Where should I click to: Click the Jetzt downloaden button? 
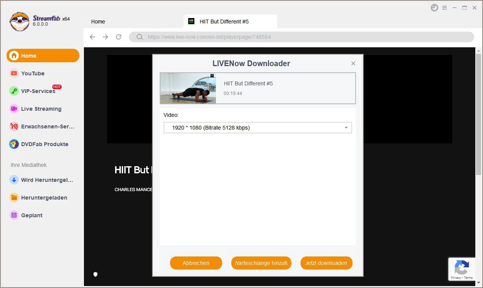tap(326, 263)
